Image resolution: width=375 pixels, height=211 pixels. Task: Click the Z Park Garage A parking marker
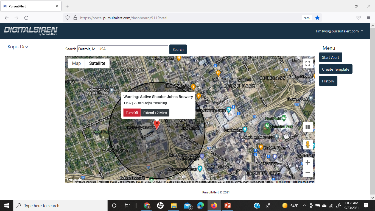pyautogui.click(x=275, y=157)
